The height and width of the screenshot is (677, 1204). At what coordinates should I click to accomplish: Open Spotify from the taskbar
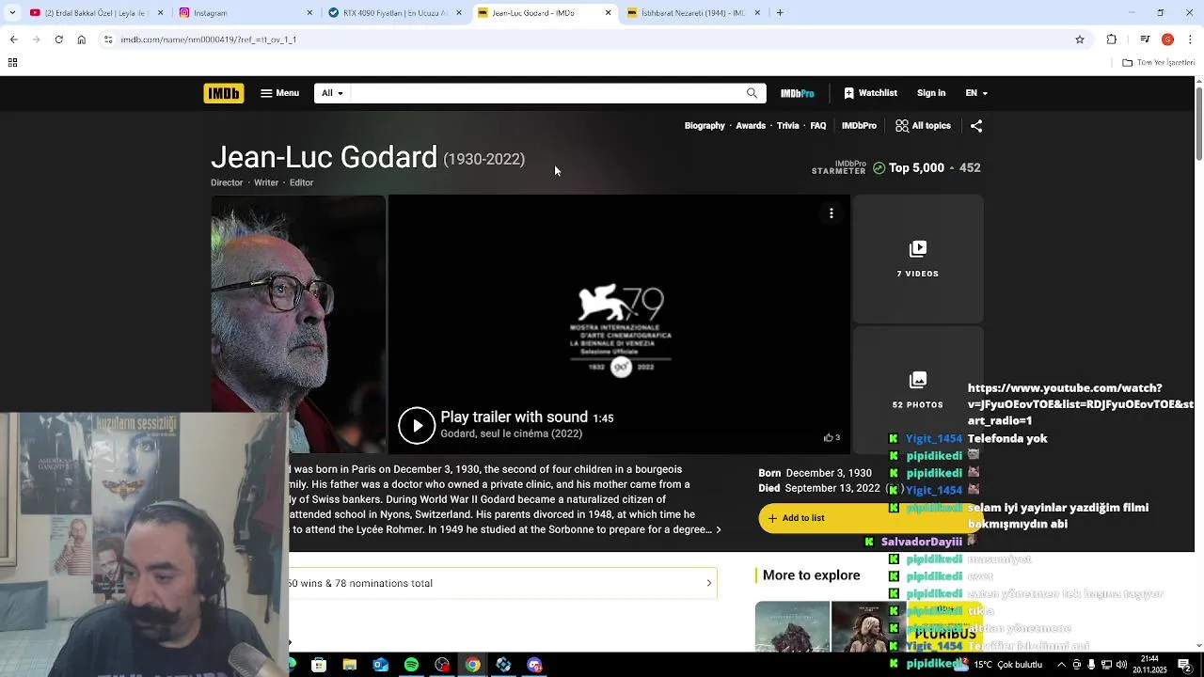(411, 665)
